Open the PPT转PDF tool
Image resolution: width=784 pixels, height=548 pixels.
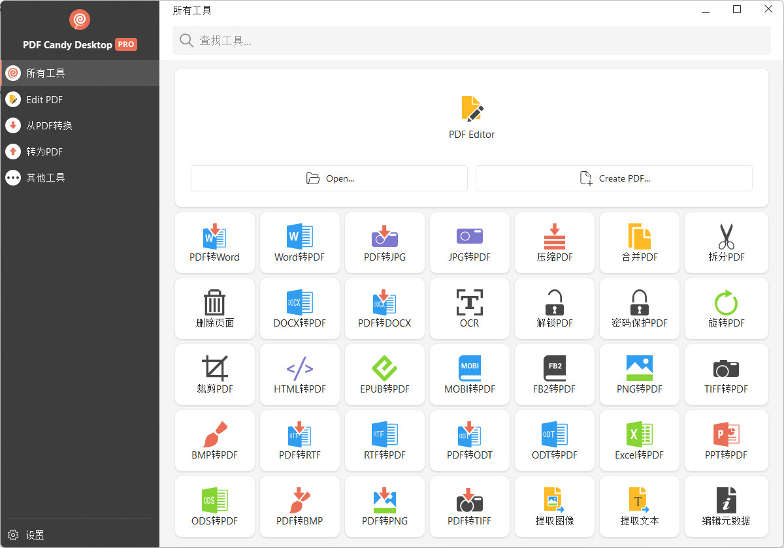pos(727,440)
